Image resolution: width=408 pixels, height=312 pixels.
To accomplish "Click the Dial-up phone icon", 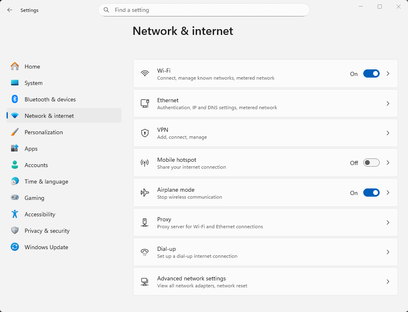I will coord(144,252).
